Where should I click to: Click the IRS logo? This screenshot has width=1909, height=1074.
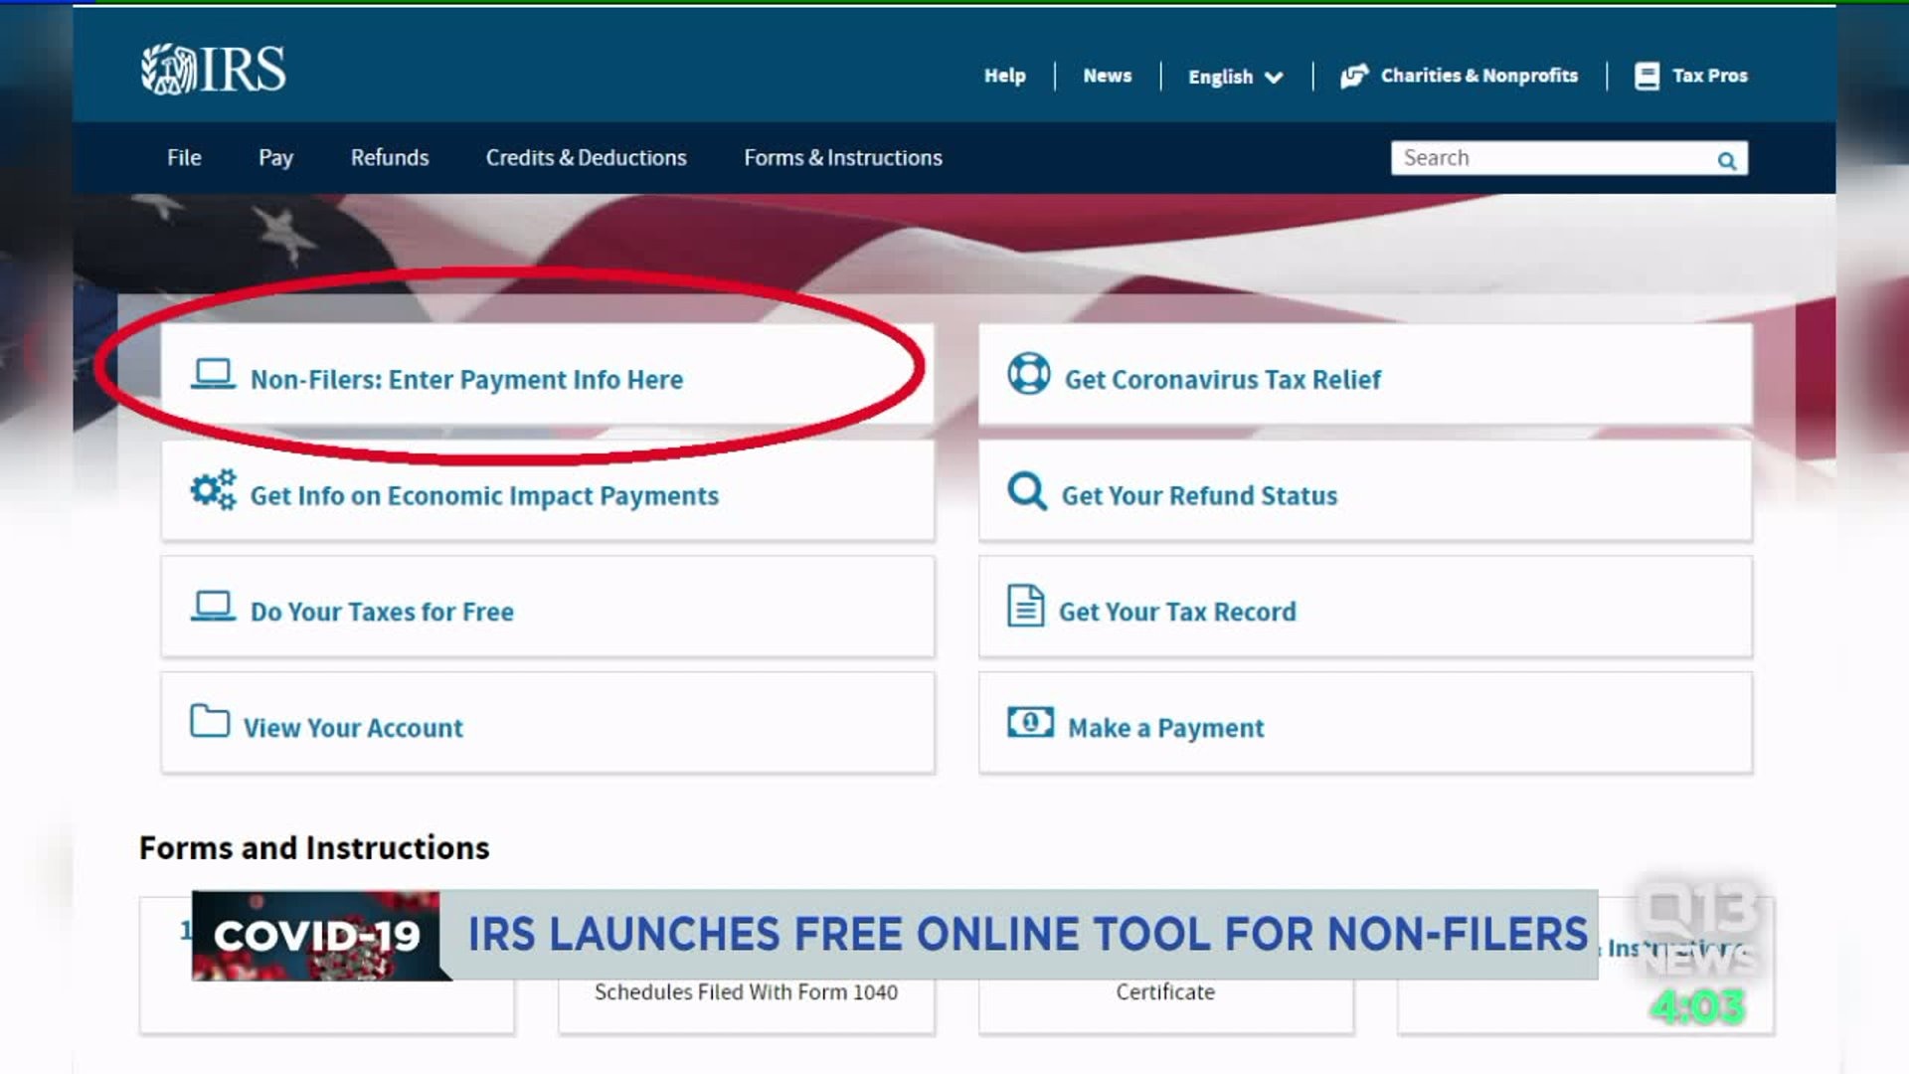click(x=213, y=70)
